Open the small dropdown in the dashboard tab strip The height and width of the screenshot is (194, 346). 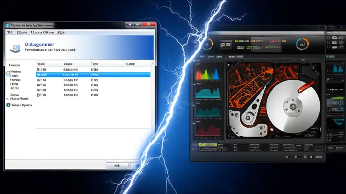tap(240, 56)
